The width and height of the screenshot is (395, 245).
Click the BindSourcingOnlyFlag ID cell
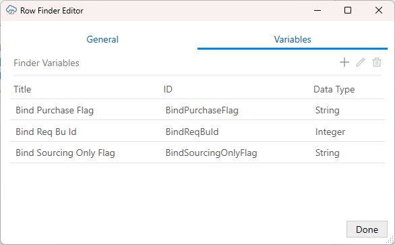coord(212,153)
